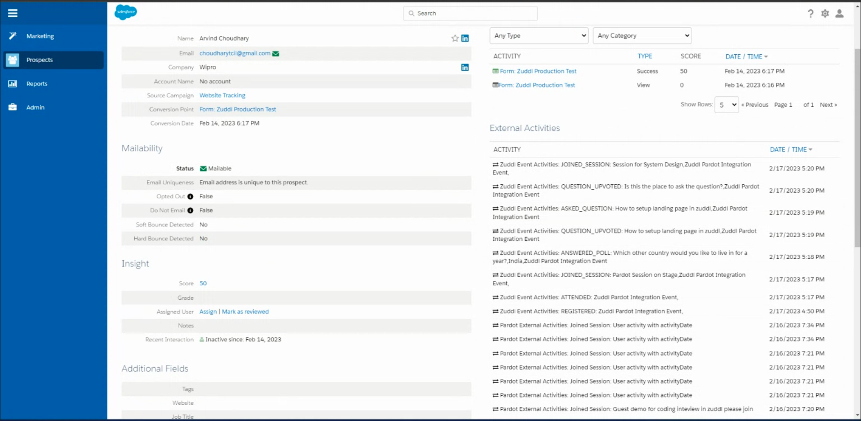Click the Website Tracking campaign link
This screenshot has width=861, height=421.
[222, 95]
